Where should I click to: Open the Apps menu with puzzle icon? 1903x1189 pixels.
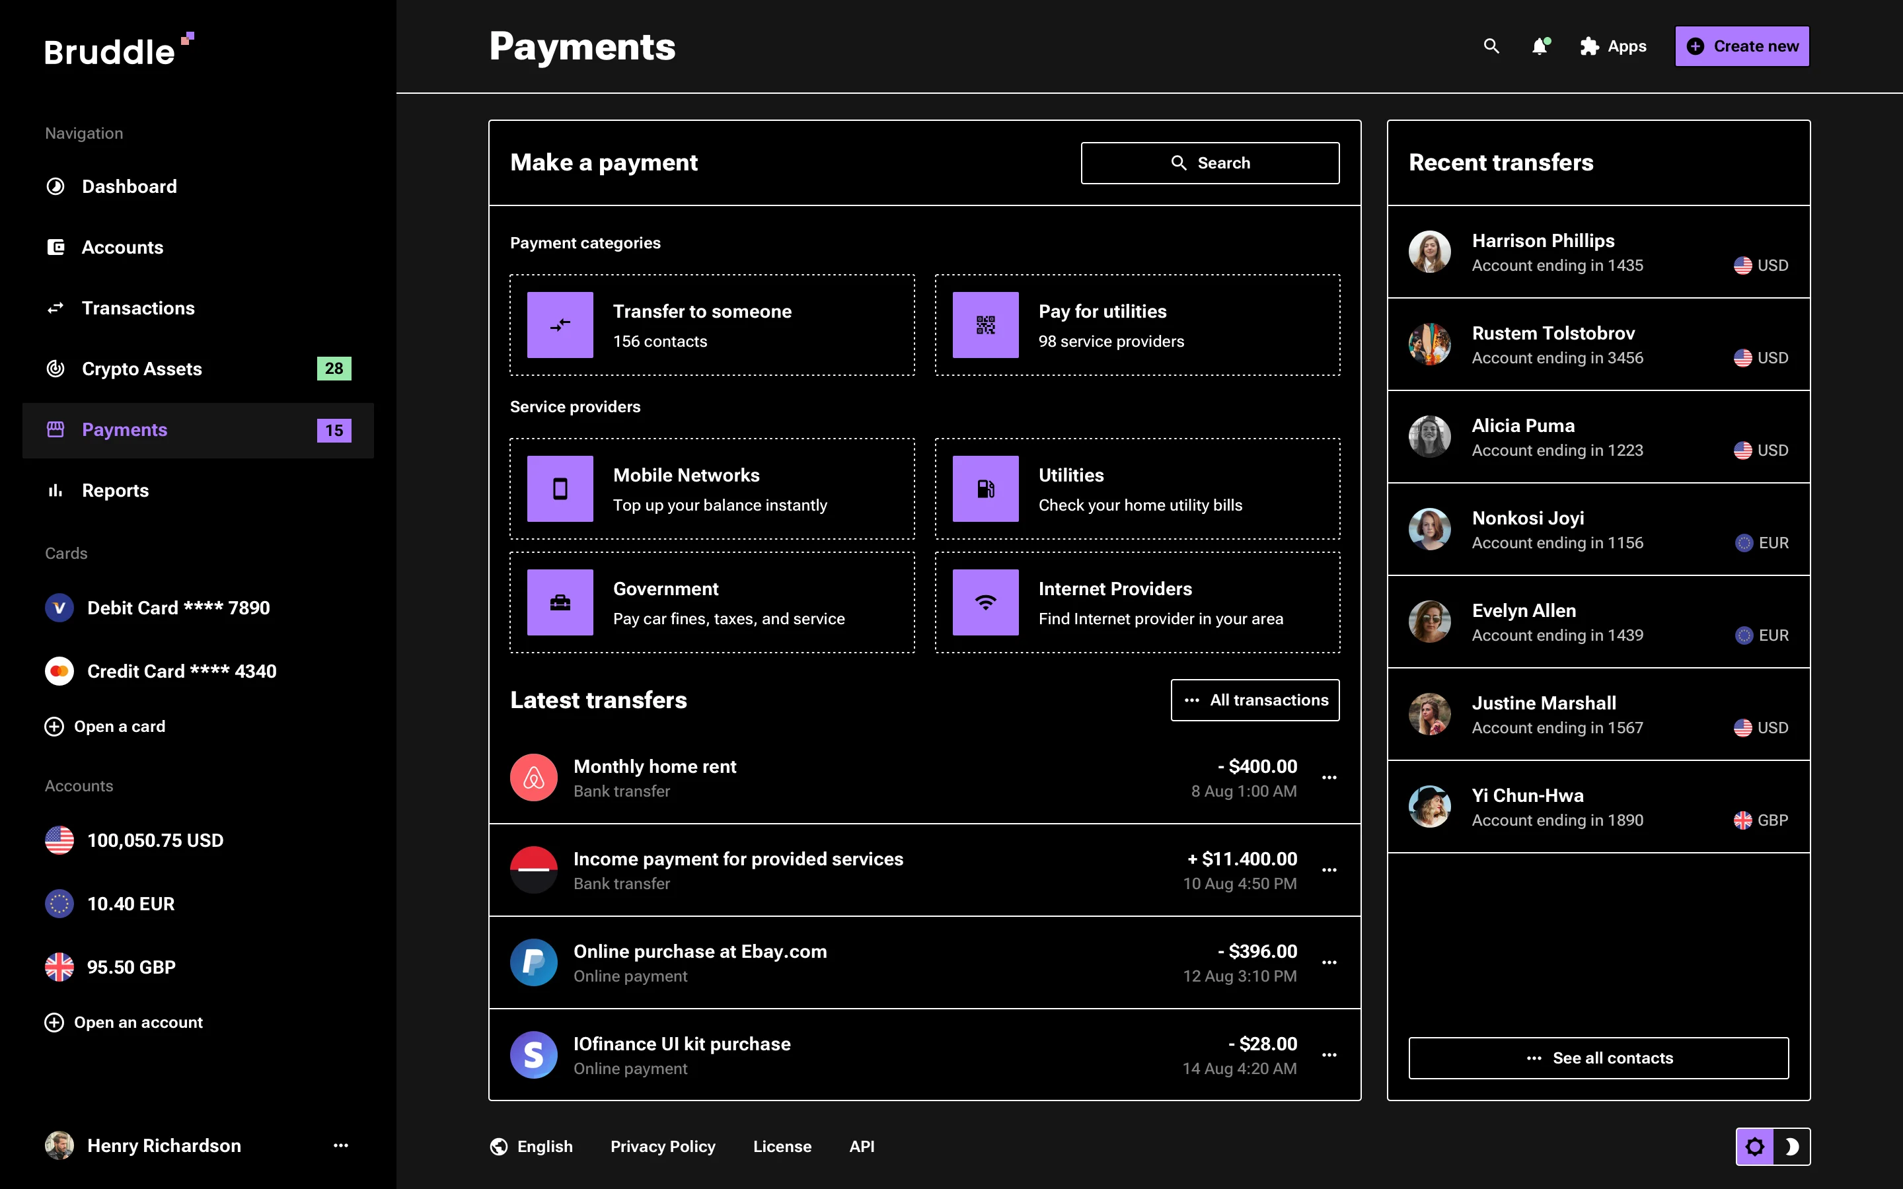point(1588,46)
